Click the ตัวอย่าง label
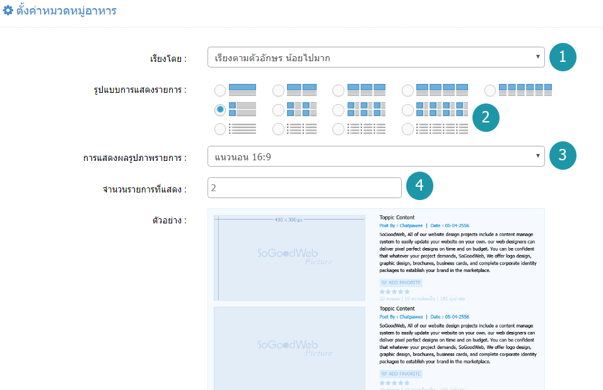 pyautogui.click(x=169, y=220)
